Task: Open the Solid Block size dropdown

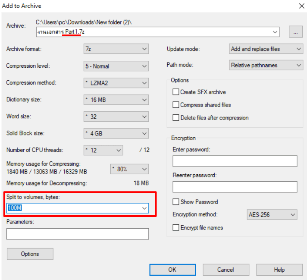Action: (116, 133)
